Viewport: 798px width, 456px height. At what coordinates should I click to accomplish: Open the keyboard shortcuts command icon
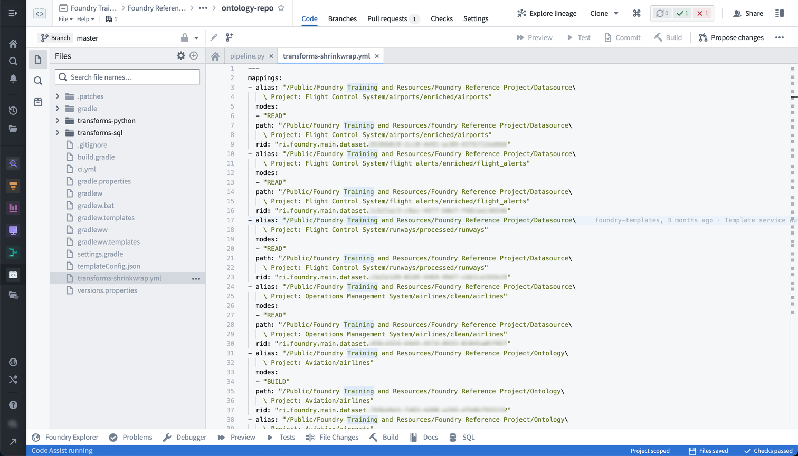pos(636,13)
